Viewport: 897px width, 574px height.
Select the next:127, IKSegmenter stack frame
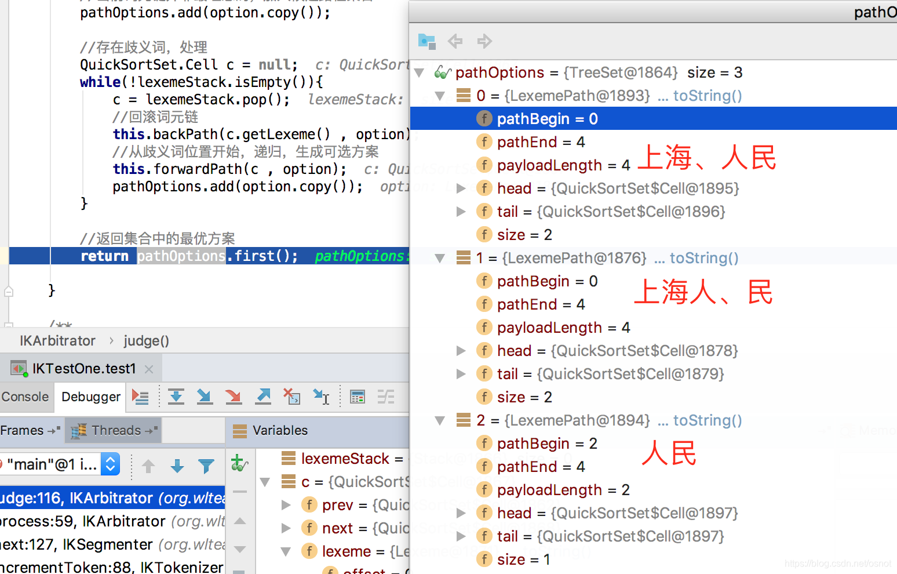click(112, 544)
